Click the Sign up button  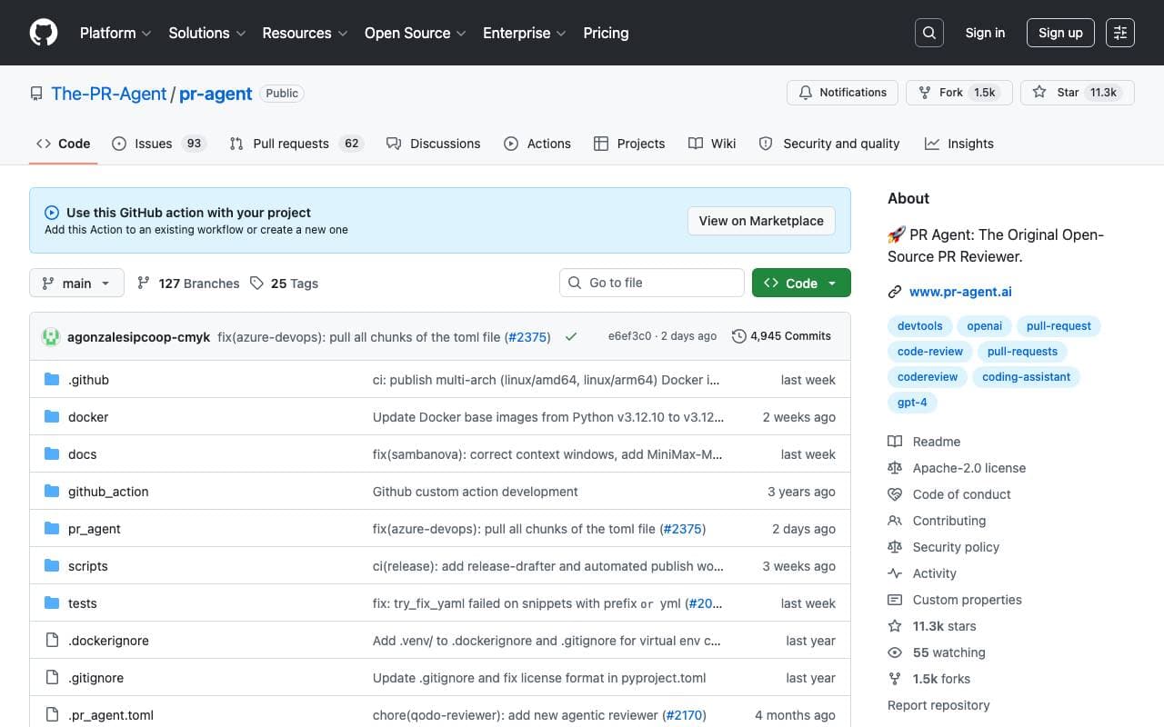pyautogui.click(x=1060, y=33)
